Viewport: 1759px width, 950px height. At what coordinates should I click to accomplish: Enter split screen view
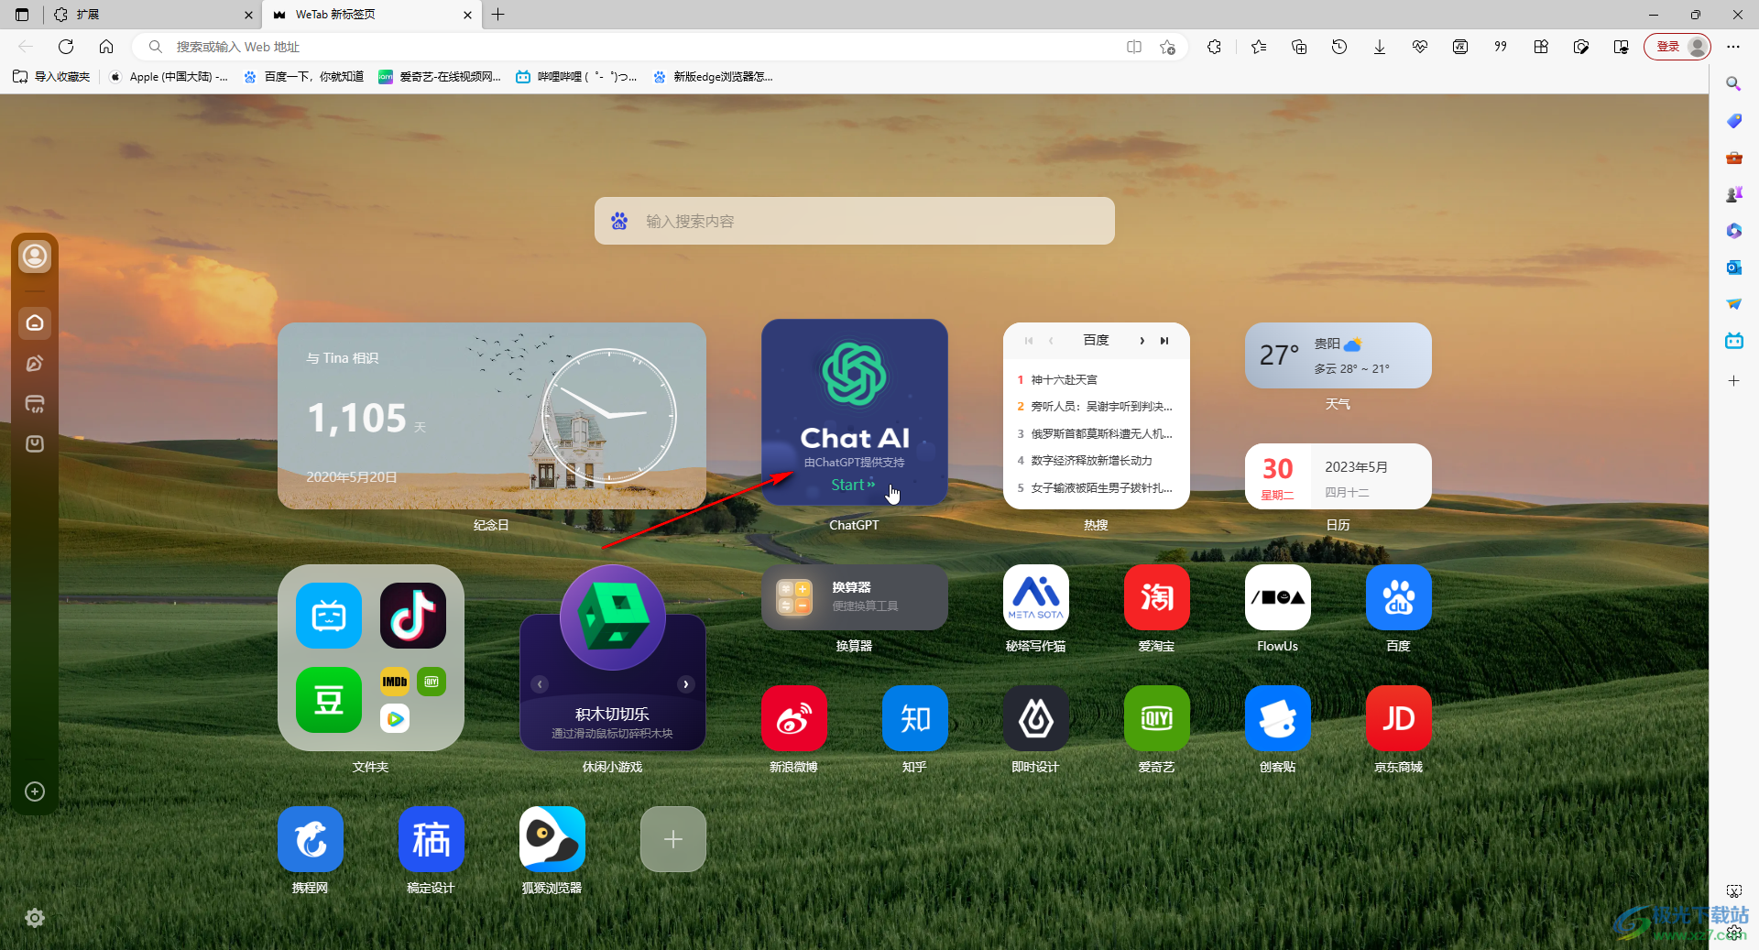point(1134,47)
